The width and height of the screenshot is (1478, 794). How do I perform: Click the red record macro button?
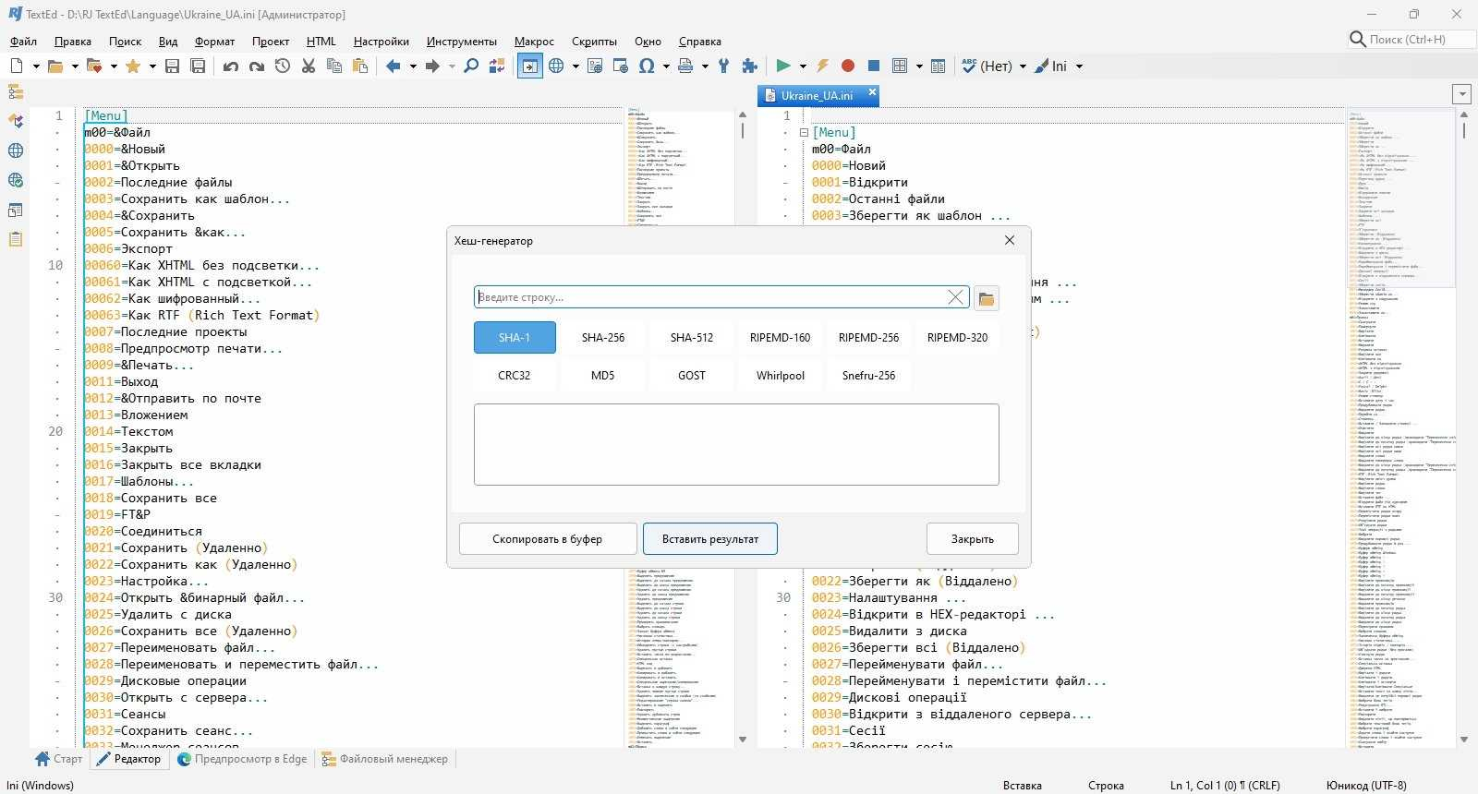pyautogui.click(x=848, y=66)
